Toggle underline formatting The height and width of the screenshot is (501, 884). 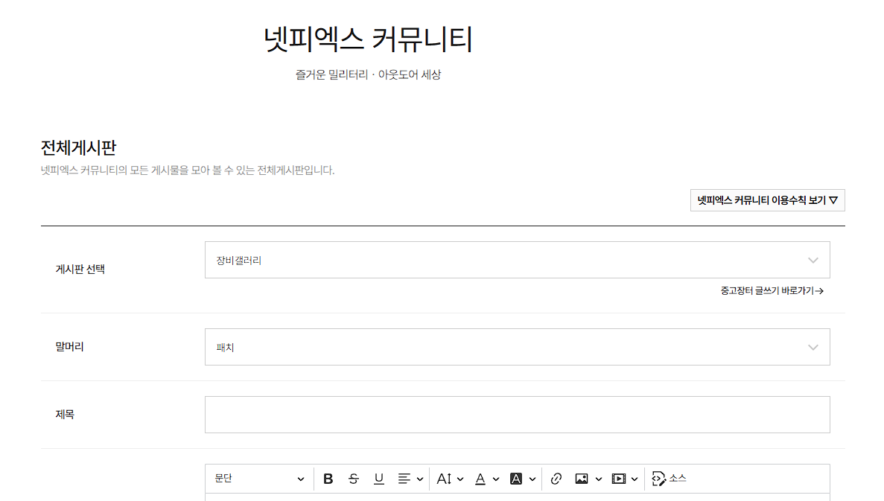point(379,479)
